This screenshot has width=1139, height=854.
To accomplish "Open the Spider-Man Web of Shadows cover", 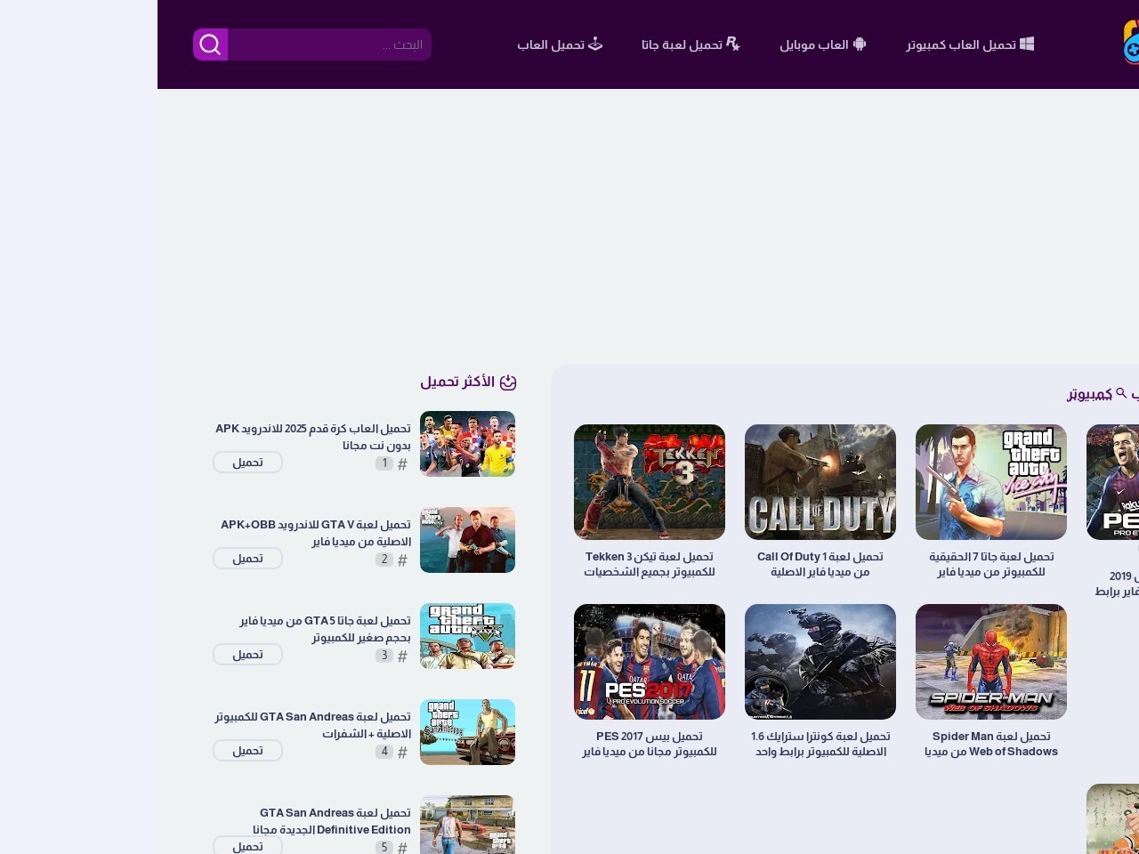I will 991,662.
